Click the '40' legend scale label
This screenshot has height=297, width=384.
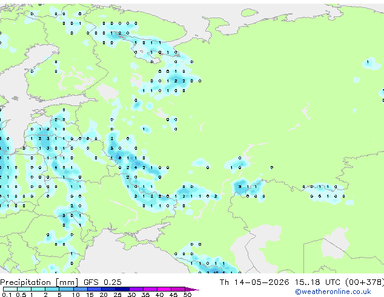coord(159,295)
